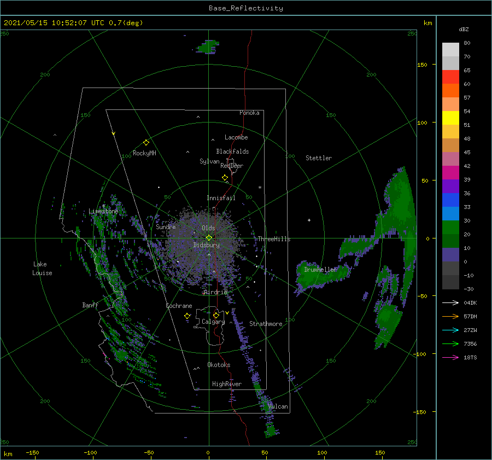Select the yellow diamond marker above RockyMH
Screen dimensions: 492x460
146,143
